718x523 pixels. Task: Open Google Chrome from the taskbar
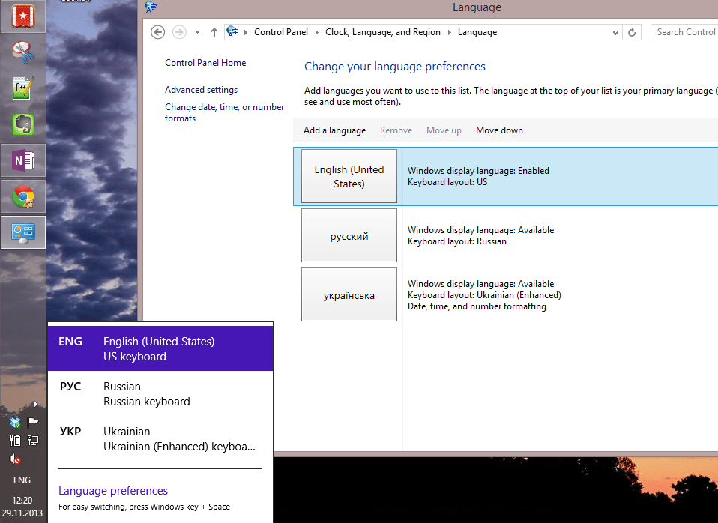coord(23,196)
